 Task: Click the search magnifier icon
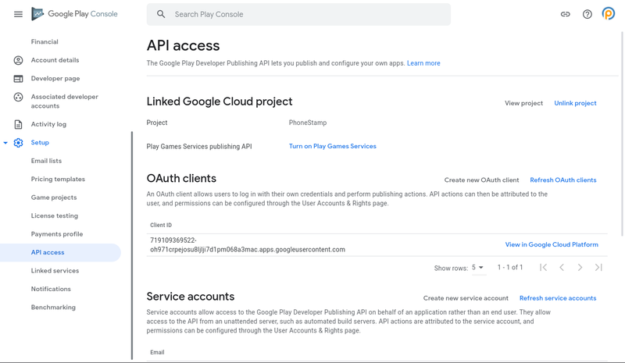pos(161,14)
